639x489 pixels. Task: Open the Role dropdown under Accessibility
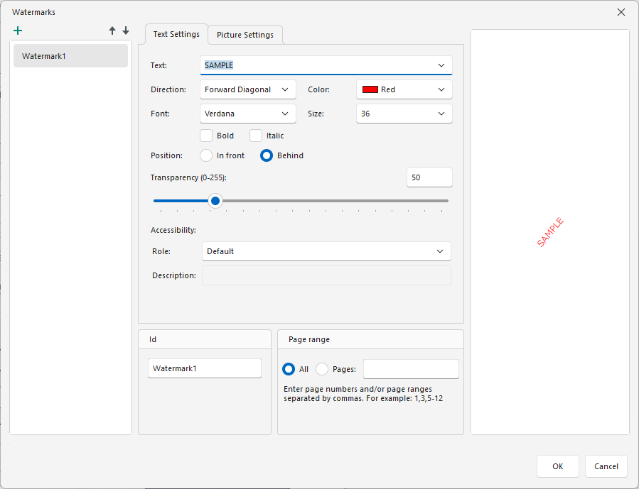(x=326, y=251)
